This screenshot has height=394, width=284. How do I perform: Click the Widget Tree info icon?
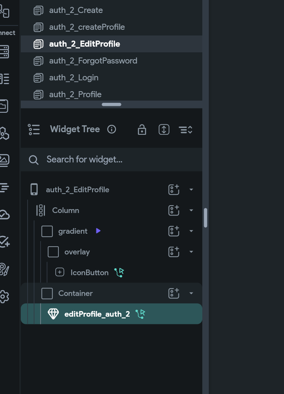[x=112, y=130]
